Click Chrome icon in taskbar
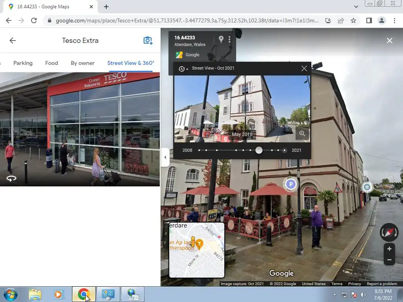Screen dimensions: 403x302 click(83, 294)
